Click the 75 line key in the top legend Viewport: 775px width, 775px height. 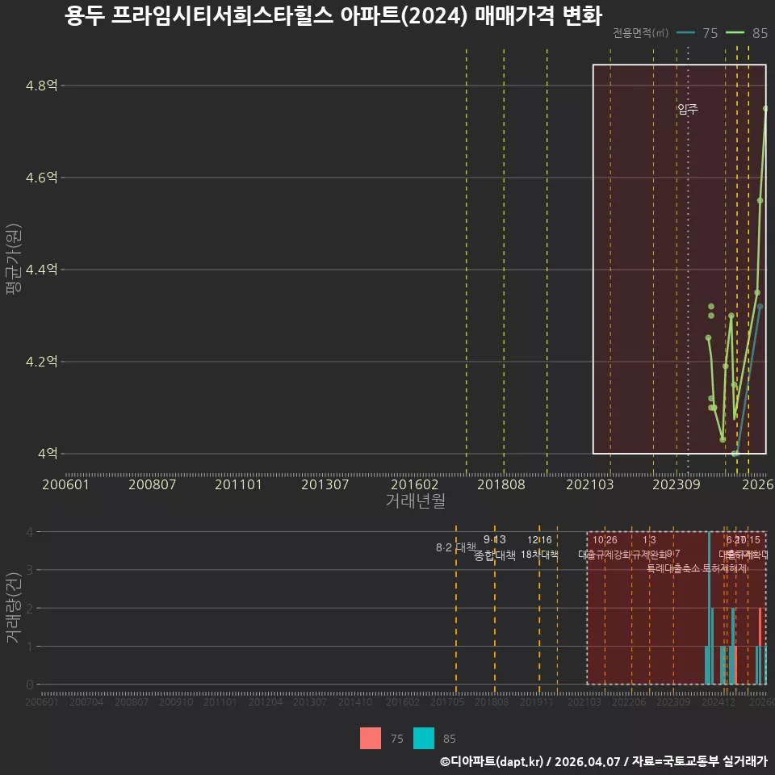[685, 32]
